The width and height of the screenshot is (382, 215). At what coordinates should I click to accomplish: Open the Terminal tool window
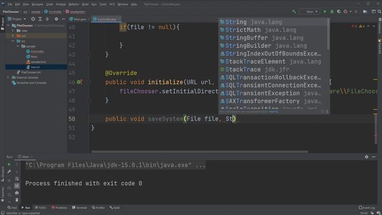point(79,208)
